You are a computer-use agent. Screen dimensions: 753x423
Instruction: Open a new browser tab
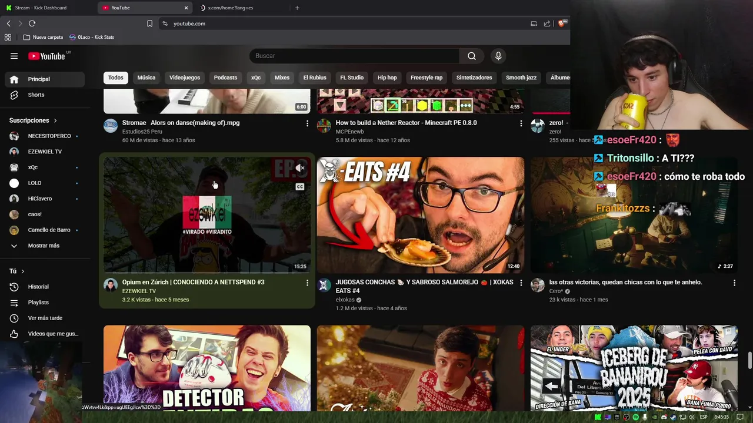pos(297,8)
